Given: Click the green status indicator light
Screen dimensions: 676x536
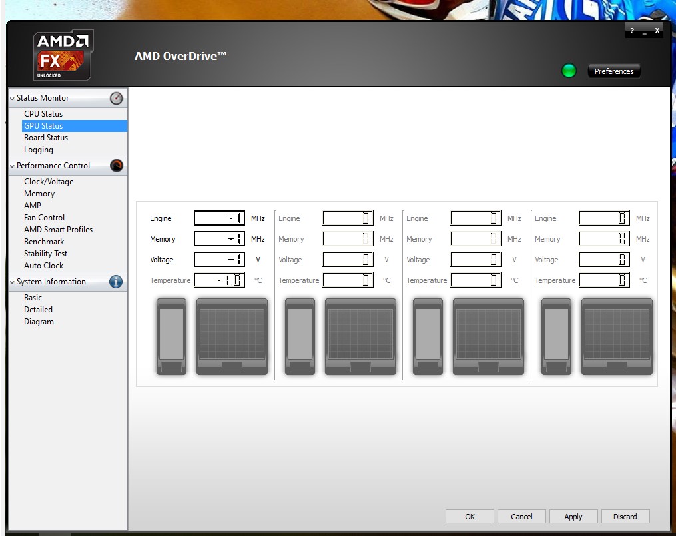Looking at the screenshot, I should (x=569, y=70).
